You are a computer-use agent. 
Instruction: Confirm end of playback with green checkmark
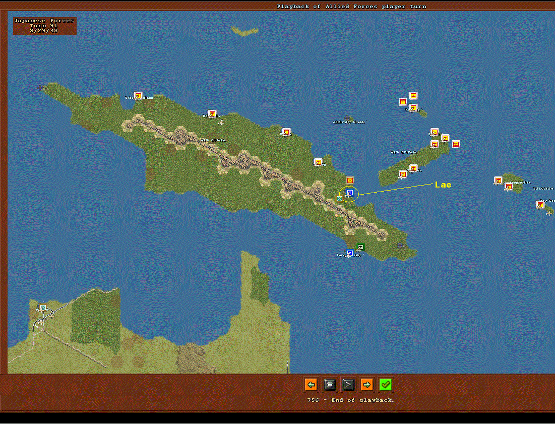point(386,385)
